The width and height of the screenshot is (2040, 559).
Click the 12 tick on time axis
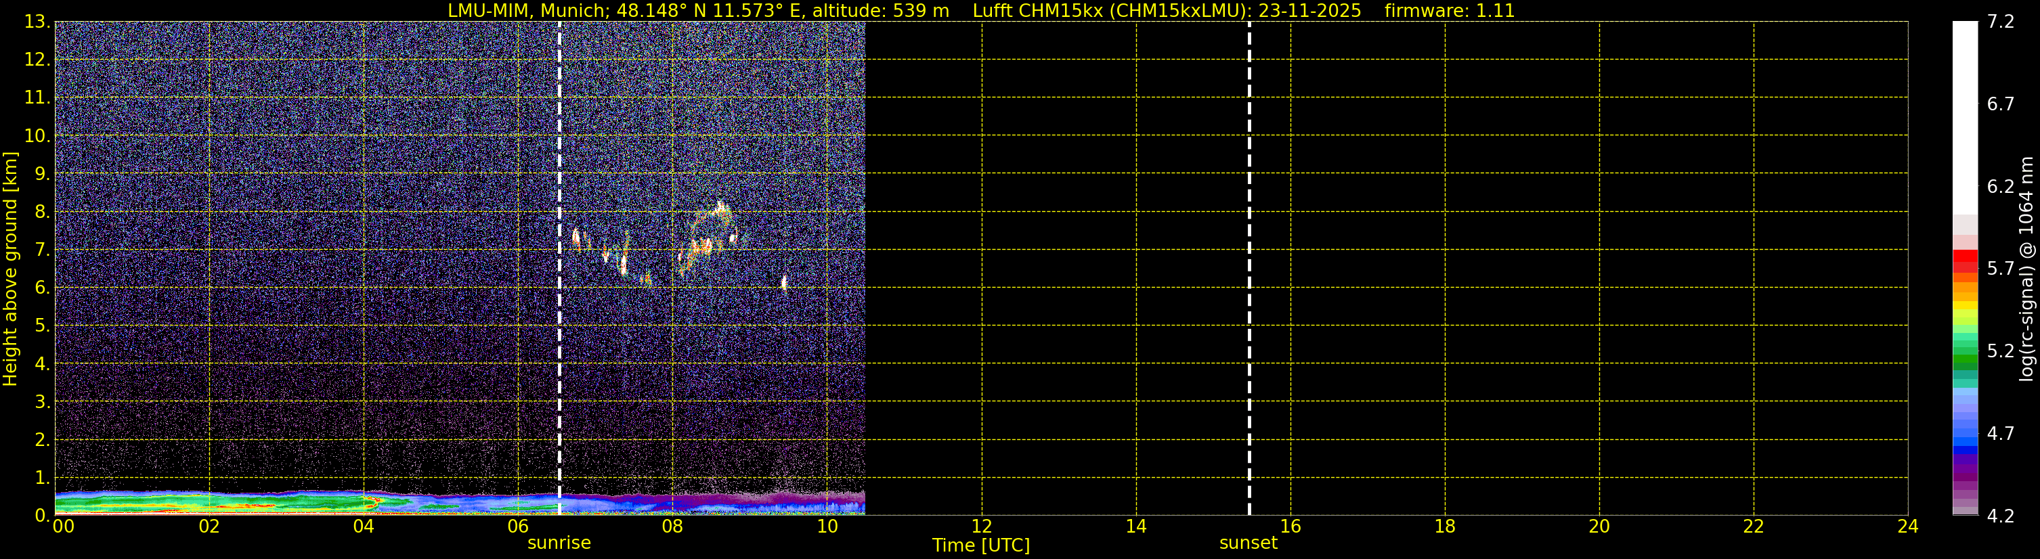981,527
